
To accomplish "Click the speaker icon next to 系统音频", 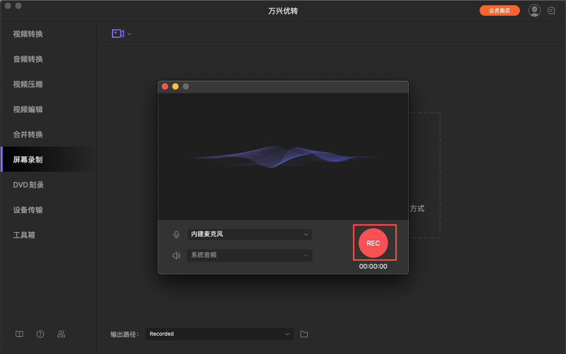I will 176,255.
